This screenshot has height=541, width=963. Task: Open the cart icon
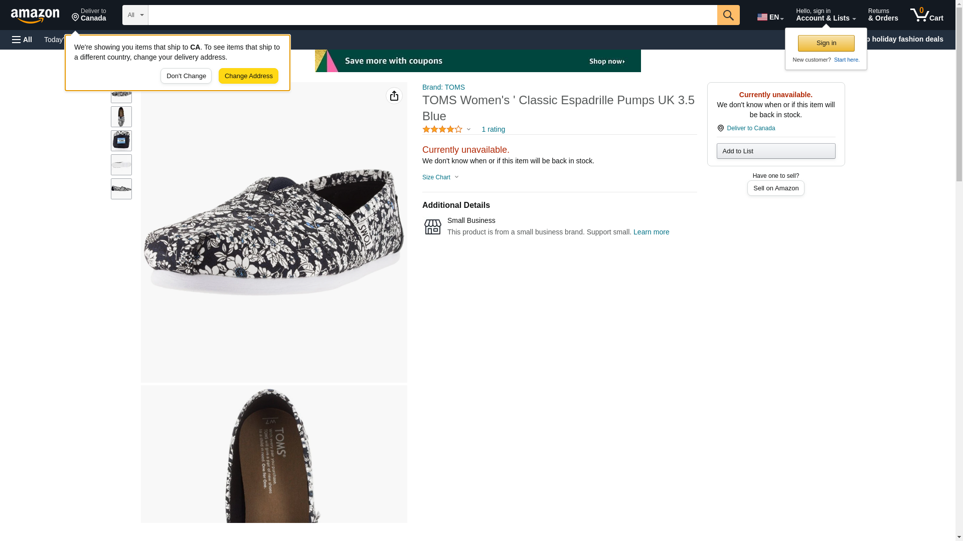pos(927,15)
